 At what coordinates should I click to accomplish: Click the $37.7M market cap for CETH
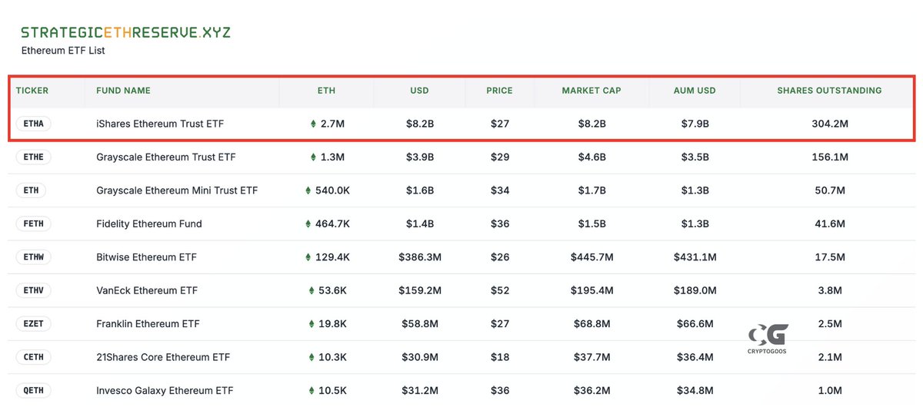[591, 357]
